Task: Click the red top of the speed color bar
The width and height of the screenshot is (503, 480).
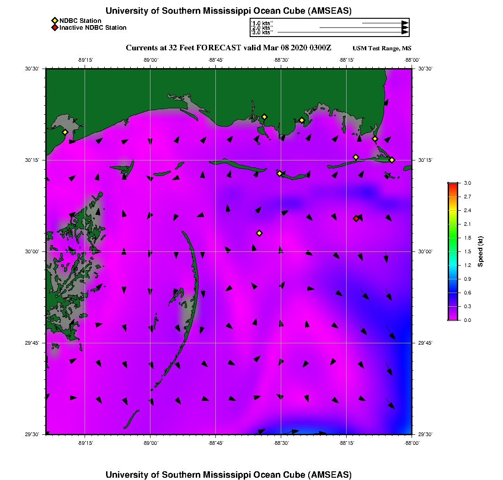Action: pyautogui.click(x=452, y=185)
